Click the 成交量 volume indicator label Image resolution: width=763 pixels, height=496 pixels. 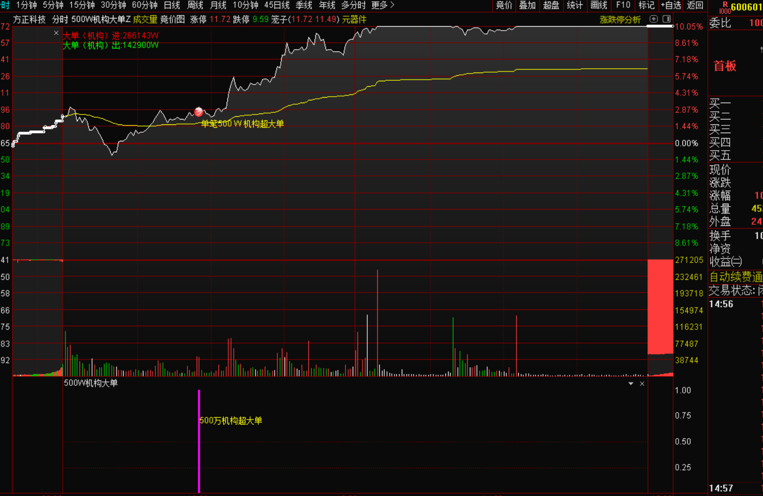[145, 20]
